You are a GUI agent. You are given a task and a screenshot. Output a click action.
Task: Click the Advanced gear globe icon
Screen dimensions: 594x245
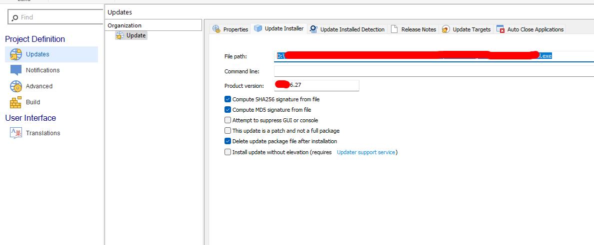pos(16,86)
